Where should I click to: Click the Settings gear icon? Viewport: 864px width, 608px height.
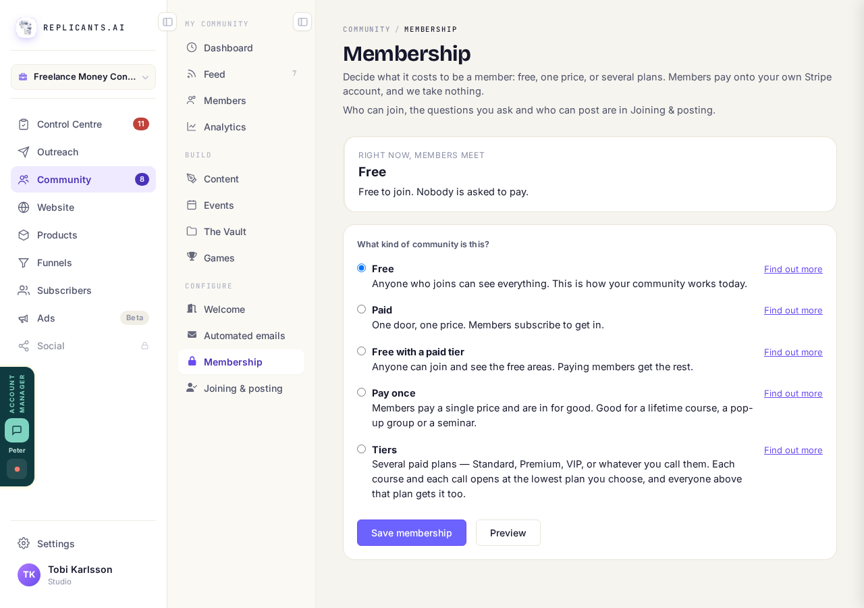24,543
